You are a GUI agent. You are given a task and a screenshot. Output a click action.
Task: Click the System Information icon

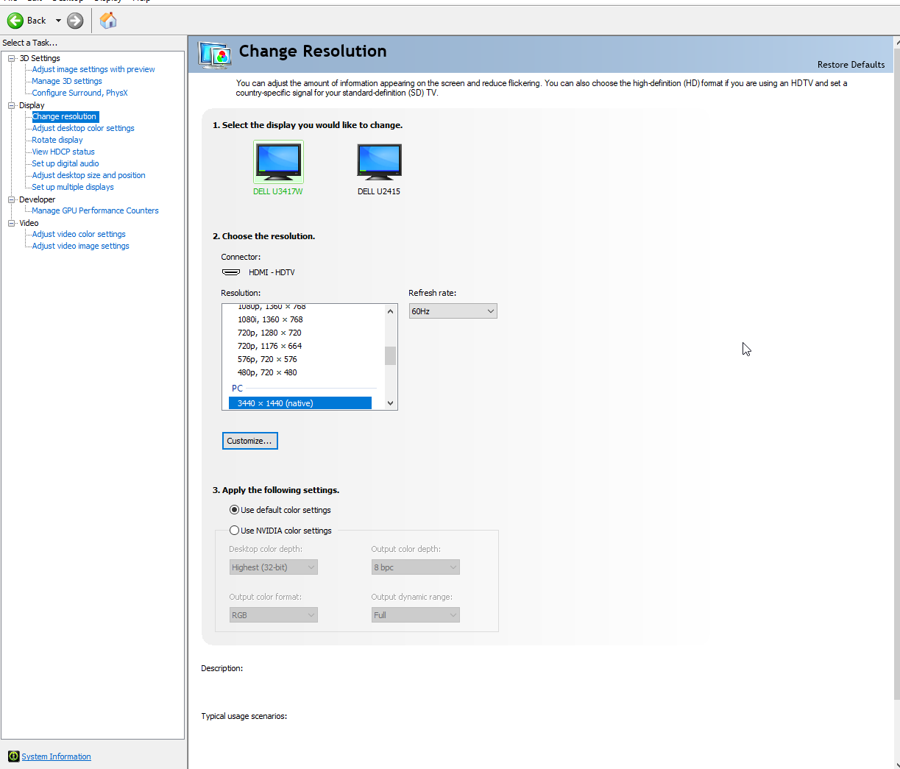(13, 756)
